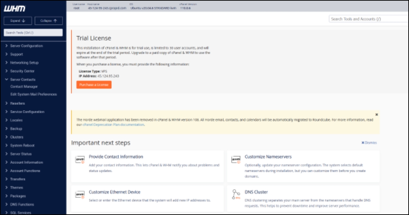
Task: Expand the DNS Functions section
Action: [x=22, y=204]
